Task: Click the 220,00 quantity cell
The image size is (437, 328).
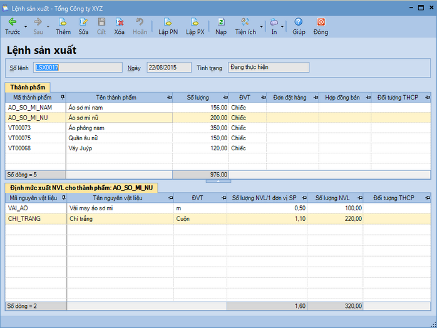Action: pos(336,218)
